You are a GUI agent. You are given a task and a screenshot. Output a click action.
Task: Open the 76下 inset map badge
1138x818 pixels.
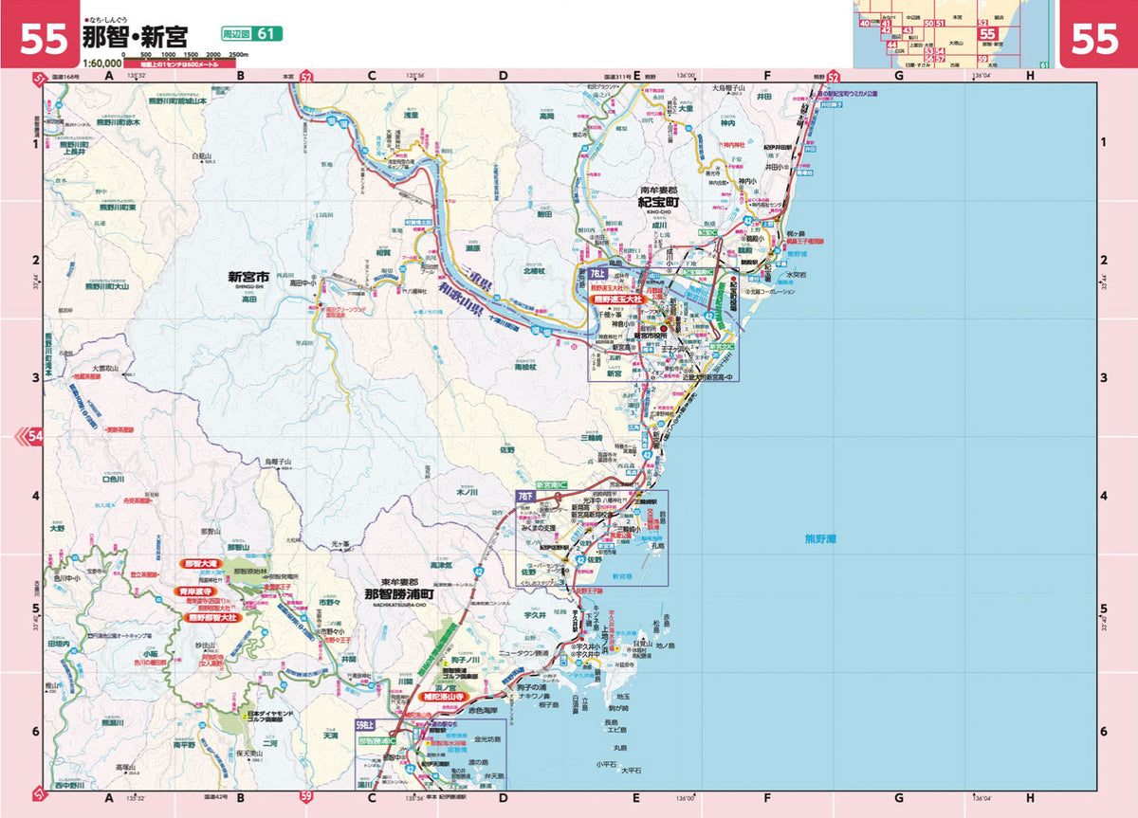click(x=525, y=496)
